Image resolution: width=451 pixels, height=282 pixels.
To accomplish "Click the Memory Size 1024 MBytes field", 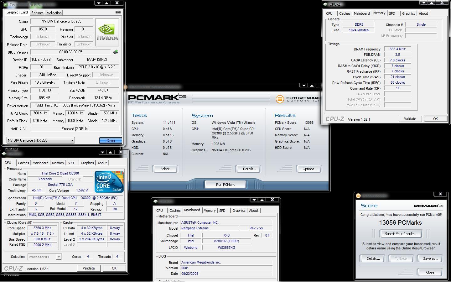I will (x=359, y=30).
